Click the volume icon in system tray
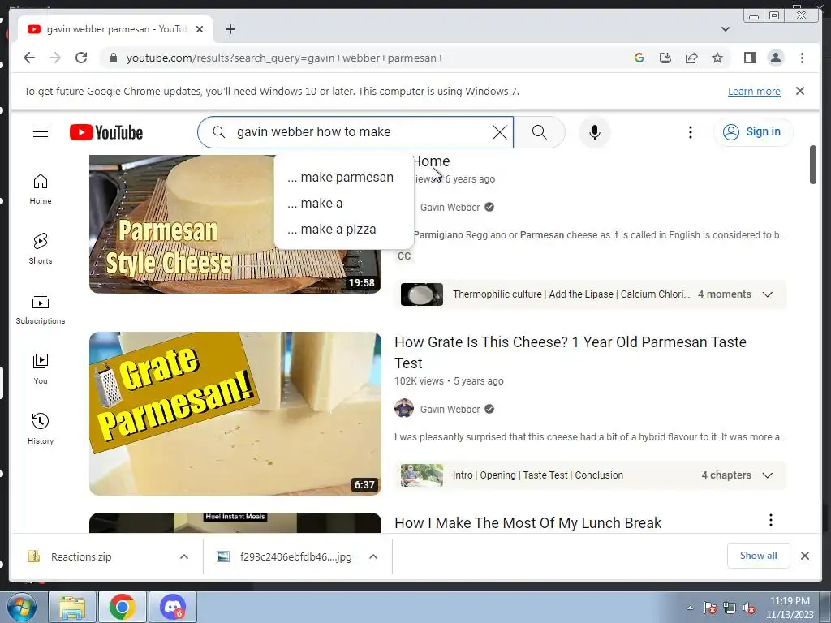Screen dimensions: 831x623 coord(749,608)
